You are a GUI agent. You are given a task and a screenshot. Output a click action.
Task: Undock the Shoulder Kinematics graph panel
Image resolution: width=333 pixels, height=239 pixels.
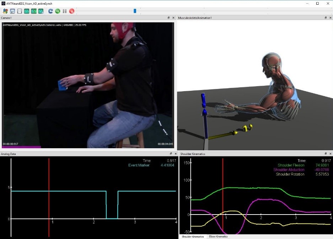(326, 154)
